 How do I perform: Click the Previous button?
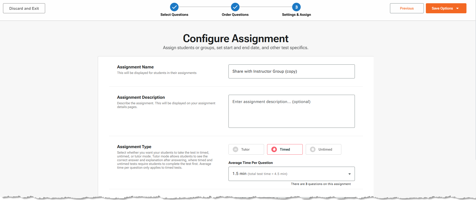[407, 8]
